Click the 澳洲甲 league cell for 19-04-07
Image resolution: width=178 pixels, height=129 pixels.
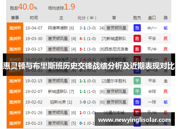15,28
